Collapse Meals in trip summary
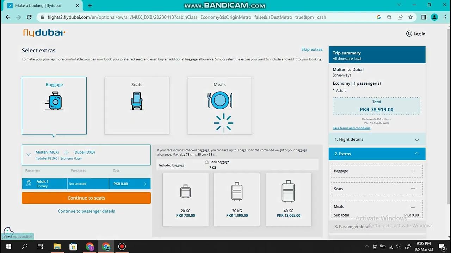Screen dimensions: 451x253 tap(413, 207)
